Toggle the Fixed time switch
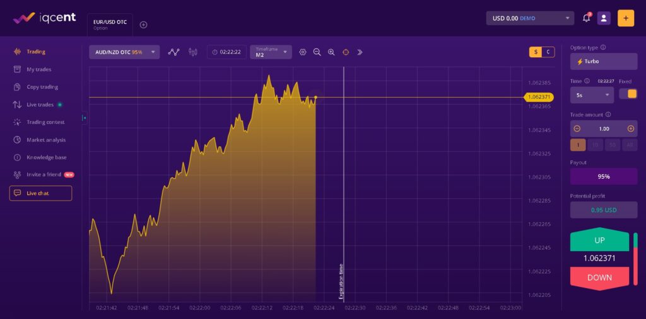The width and height of the screenshot is (646, 319). pos(628,94)
